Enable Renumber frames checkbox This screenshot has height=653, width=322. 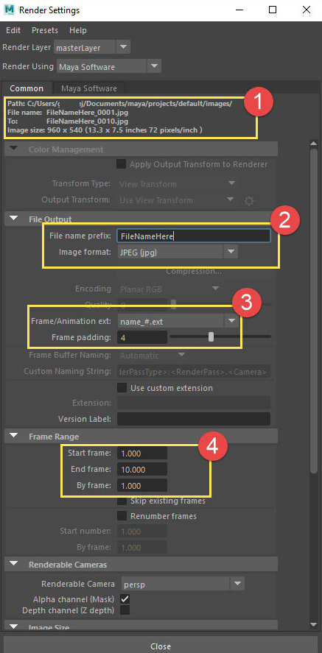pyautogui.click(x=122, y=516)
